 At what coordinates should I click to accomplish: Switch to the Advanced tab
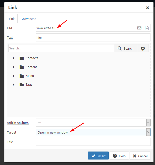[x=29, y=19]
